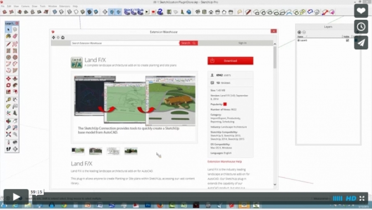
Task: Select the Zoom Window tool
Action: pyautogui.click(x=15, y=128)
